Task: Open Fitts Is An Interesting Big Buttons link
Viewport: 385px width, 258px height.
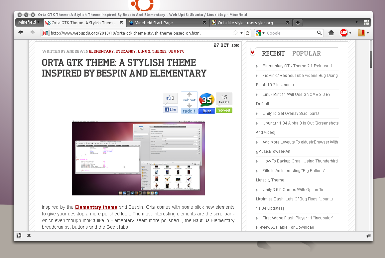Action: pos(291,175)
